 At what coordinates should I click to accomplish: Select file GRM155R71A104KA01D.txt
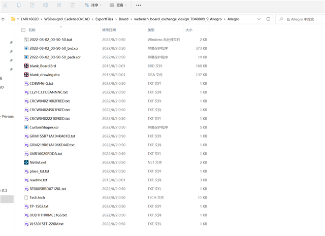pyautogui.click(x=52, y=136)
